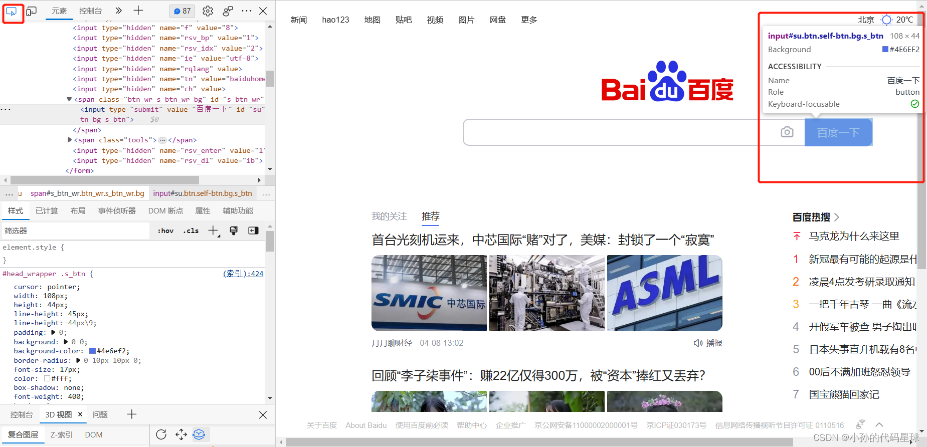Open hot search 马克龙为什么来这里
The width and height of the screenshot is (927, 447).
point(854,236)
